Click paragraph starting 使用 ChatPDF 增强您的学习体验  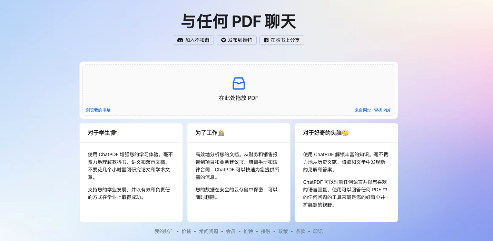click(131, 166)
